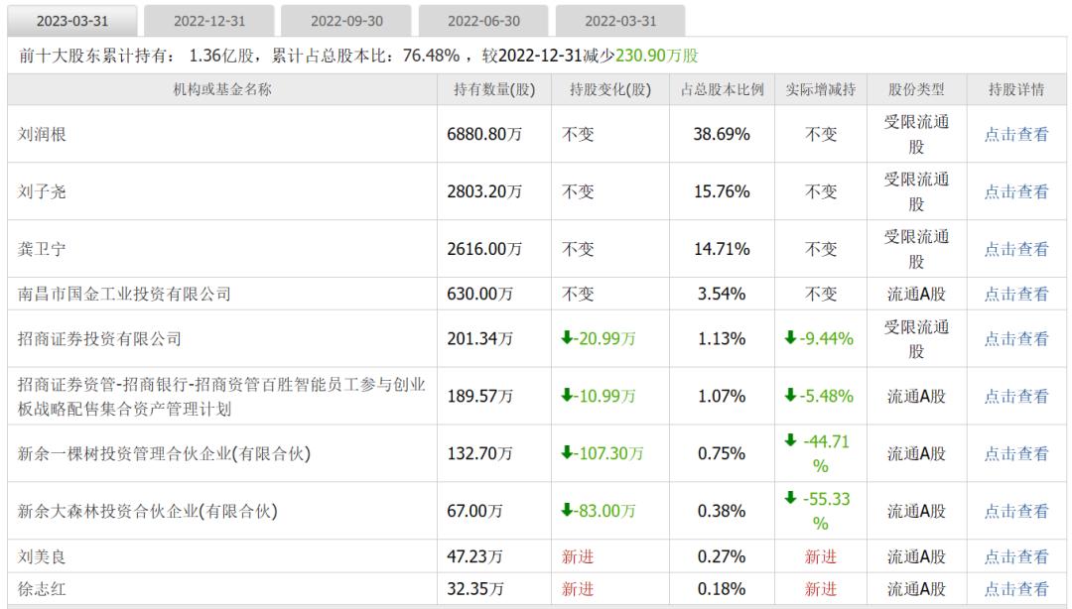This screenshot has height=609, width=1072.
Task: Click the 15.76% share ratio cell
Action: tap(722, 192)
